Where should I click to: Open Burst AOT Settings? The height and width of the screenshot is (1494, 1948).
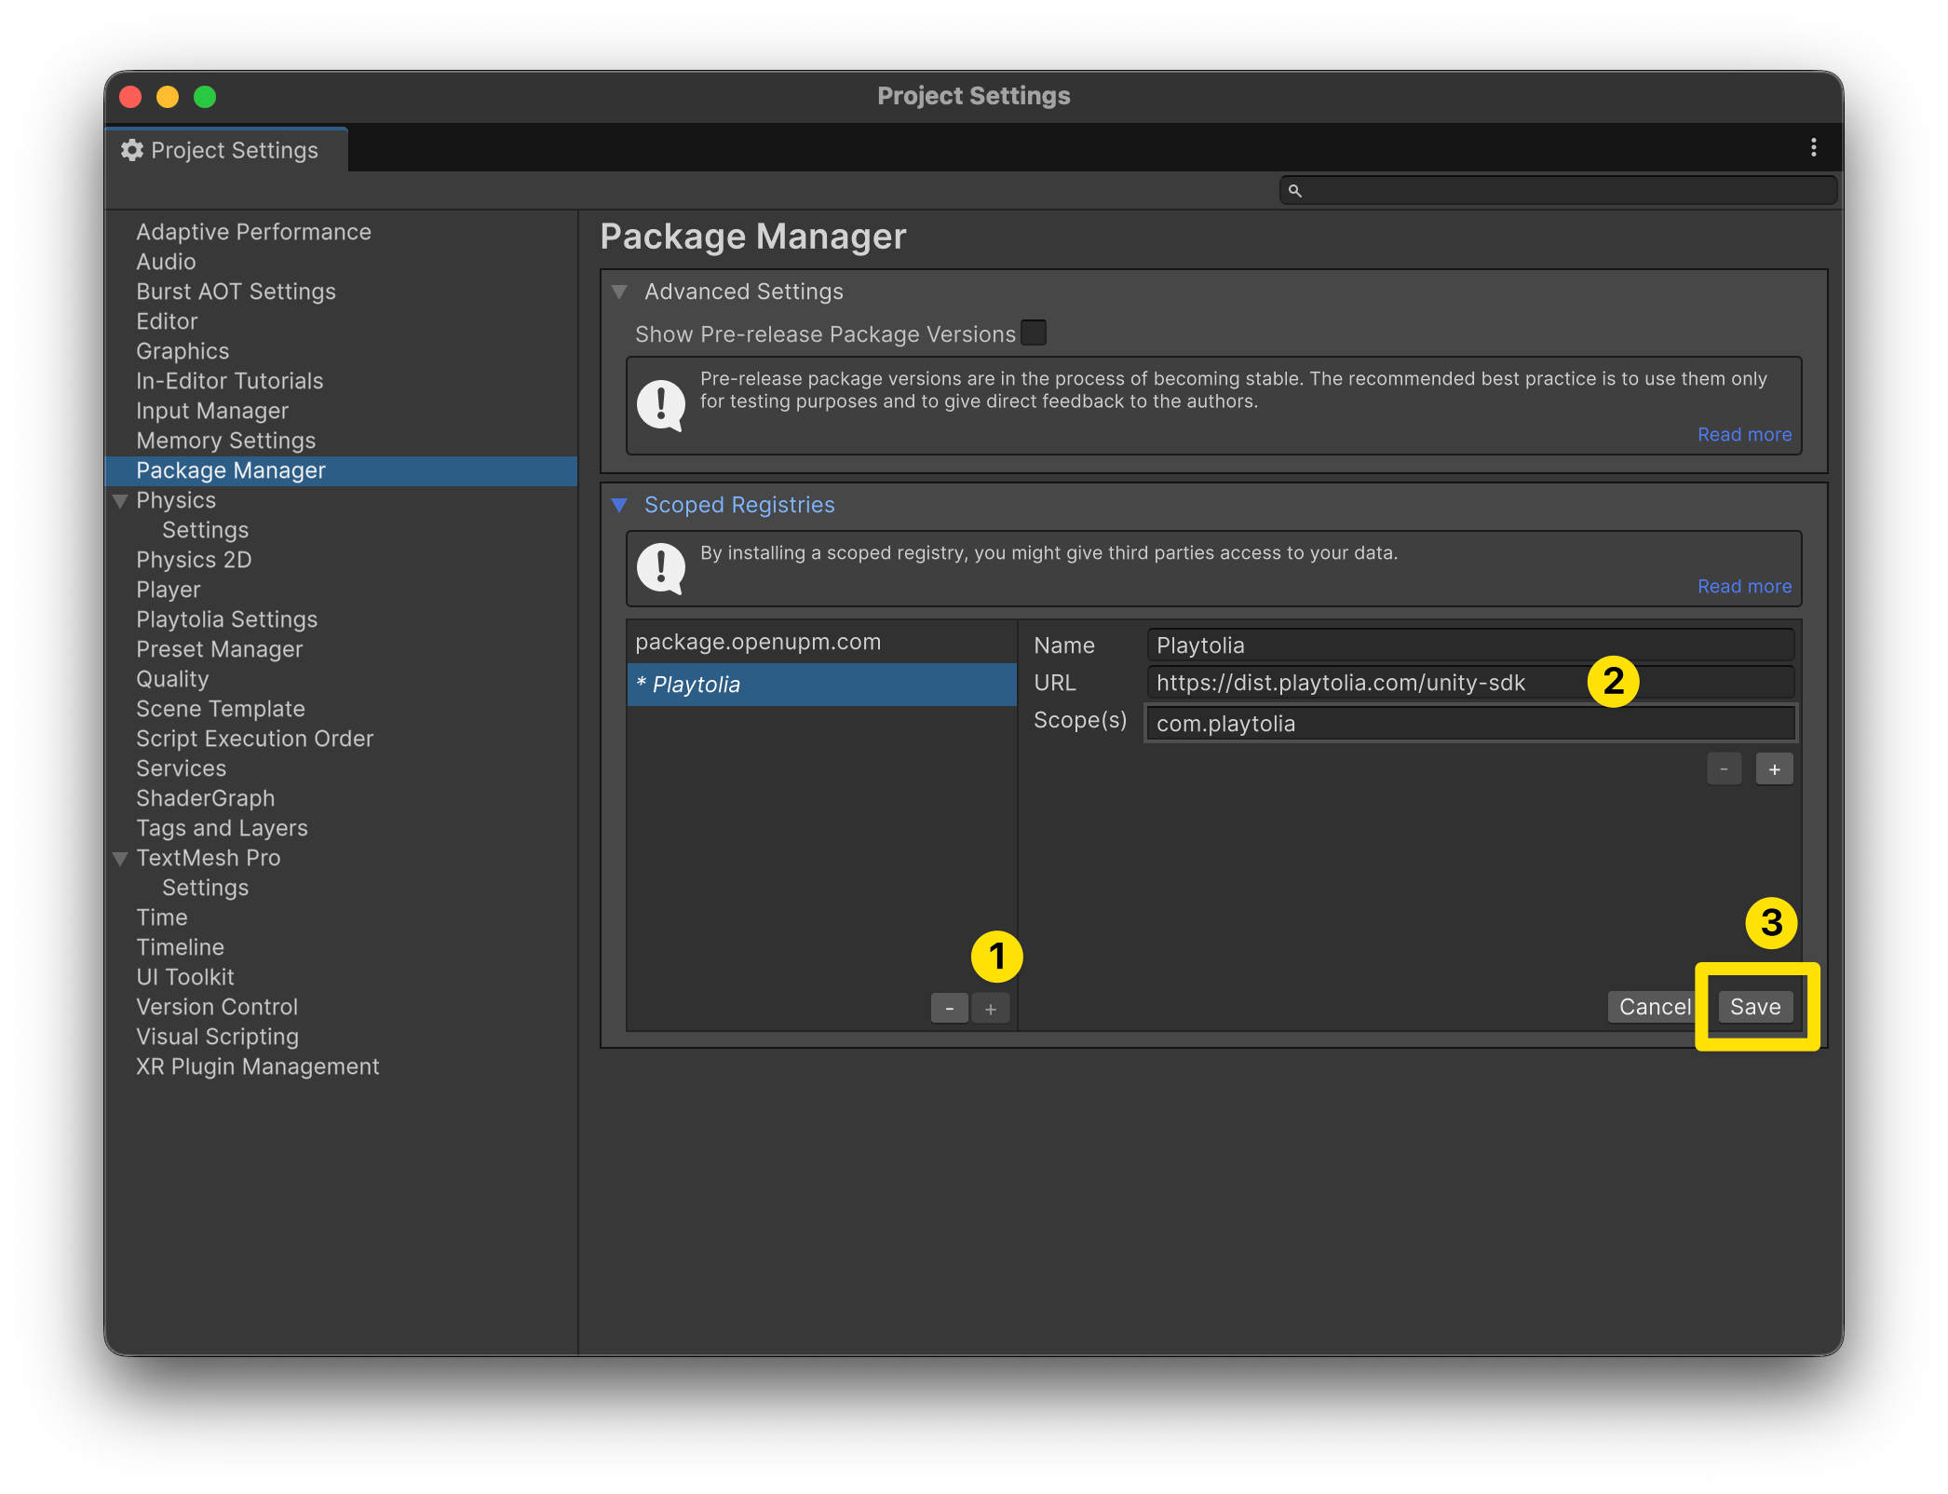pyautogui.click(x=236, y=292)
